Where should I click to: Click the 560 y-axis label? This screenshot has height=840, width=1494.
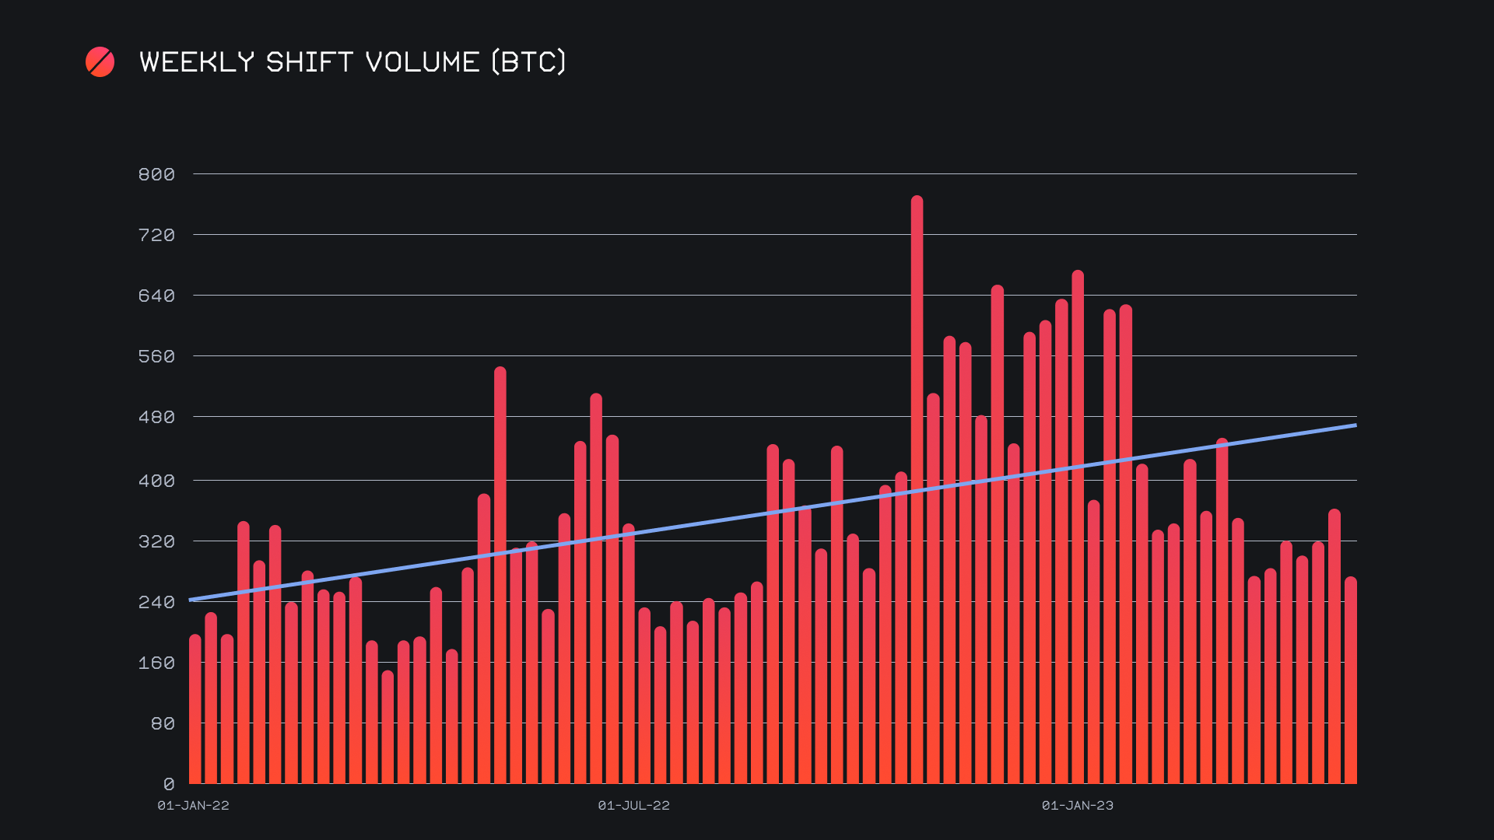(x=156, y=356)
